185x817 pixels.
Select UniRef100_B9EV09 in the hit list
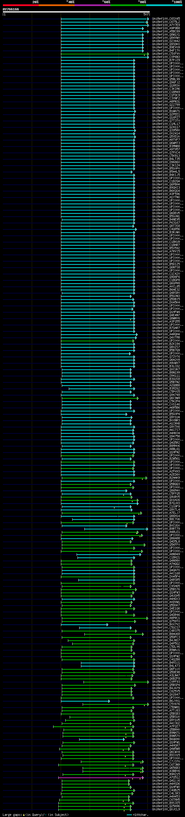pos(166,47)
